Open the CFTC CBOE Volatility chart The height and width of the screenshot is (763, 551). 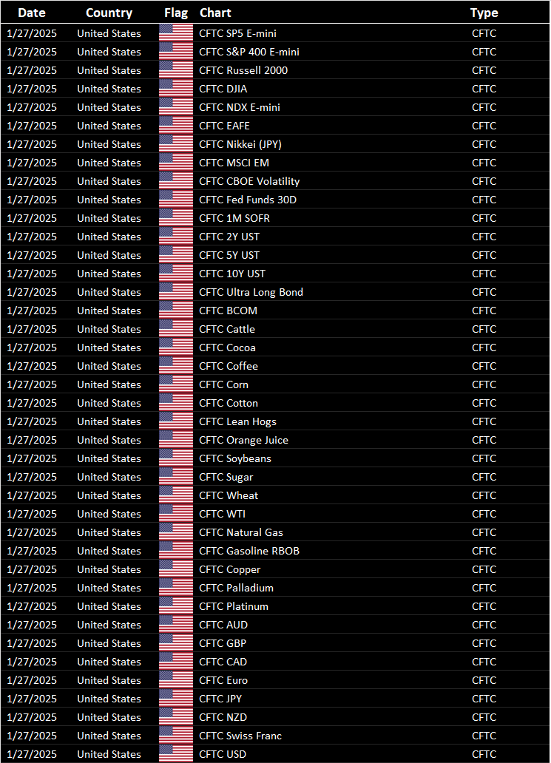249,181
